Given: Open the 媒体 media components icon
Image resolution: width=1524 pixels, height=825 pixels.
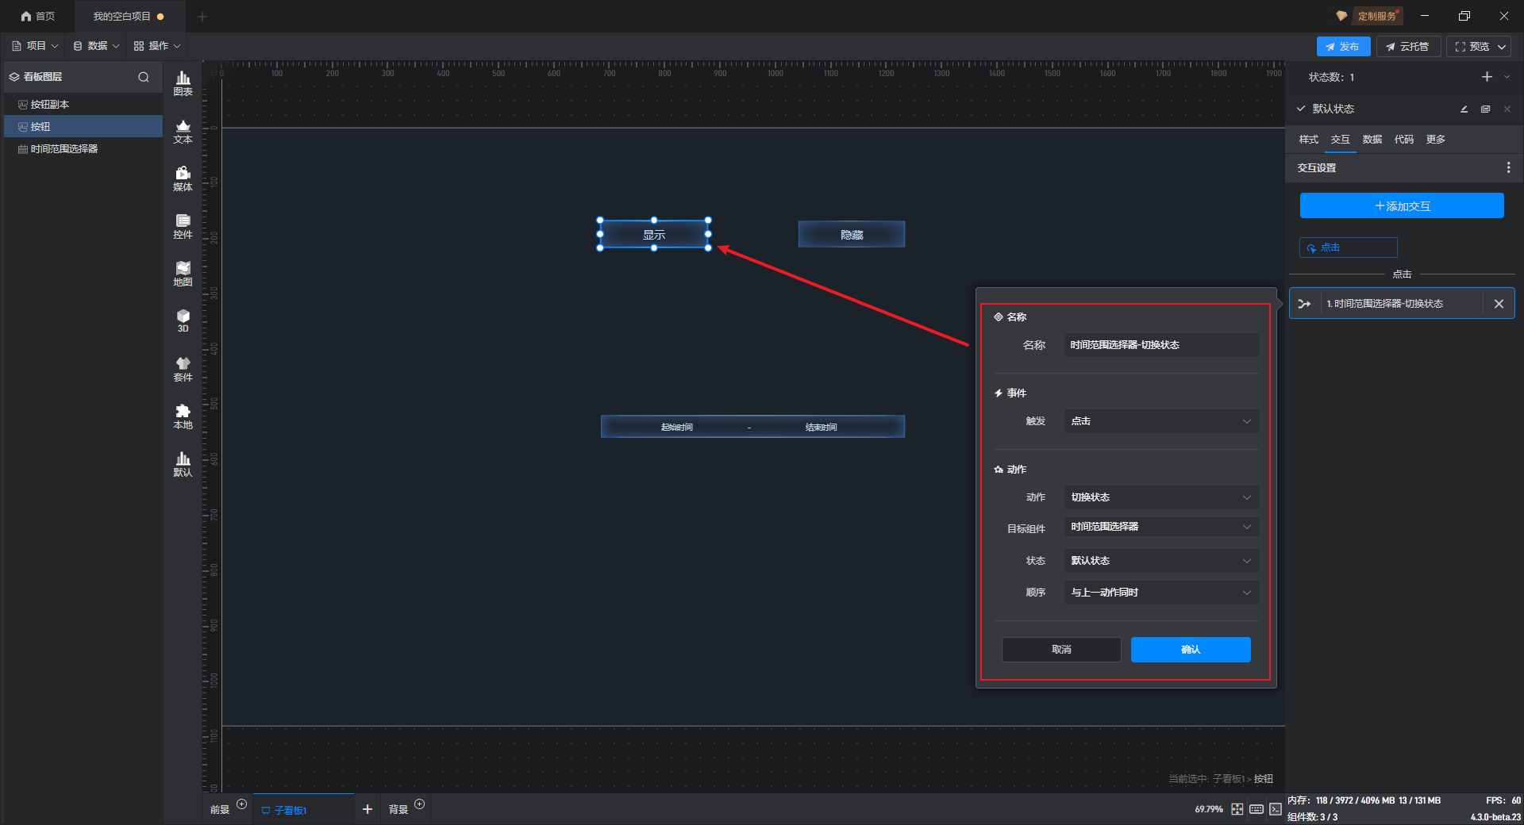Looking at the screenshot, I should (183, 178).
